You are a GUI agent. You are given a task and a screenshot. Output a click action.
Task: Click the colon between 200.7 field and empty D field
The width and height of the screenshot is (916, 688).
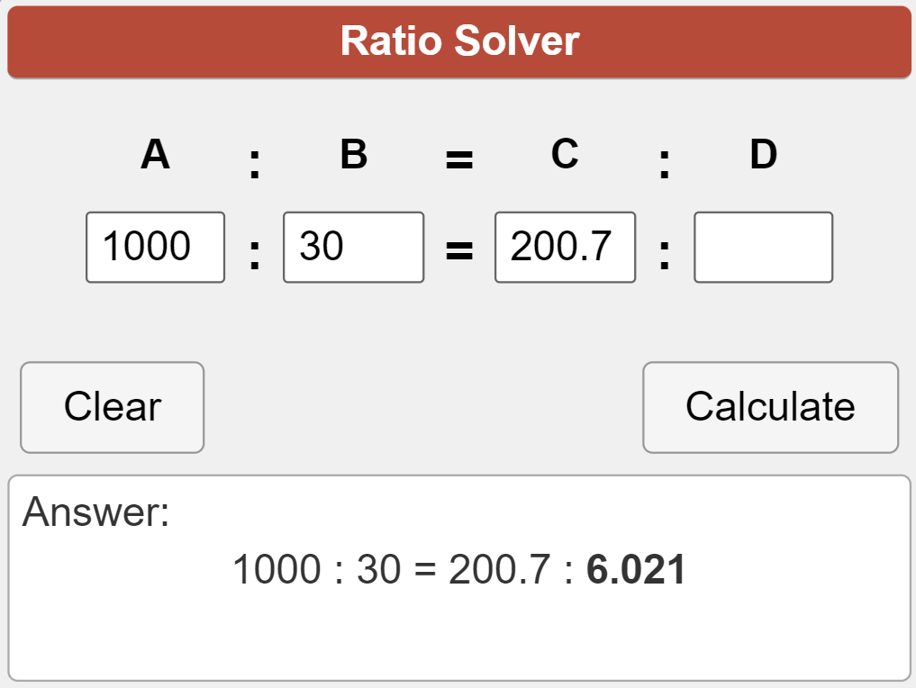[x=665, y=255]
